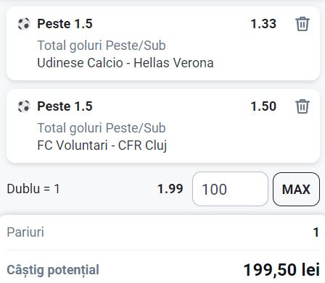Select the 1.33 odds value
The width and height of the screenshot is (325, 283).
263,24
